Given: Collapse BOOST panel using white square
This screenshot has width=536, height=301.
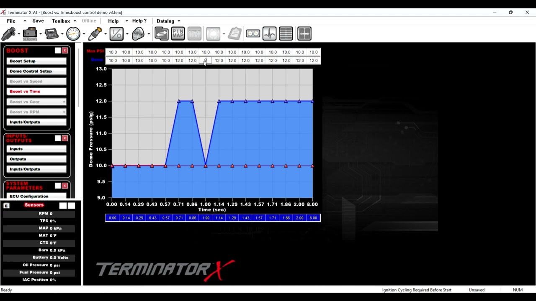Looking at the screenshot, I should pyautogui.click(x=58, y=51).
